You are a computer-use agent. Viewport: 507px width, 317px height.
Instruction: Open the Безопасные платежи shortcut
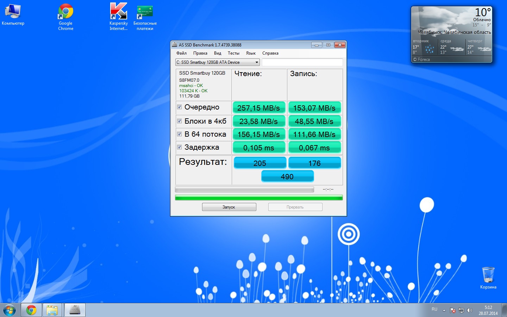click(145, 17)
